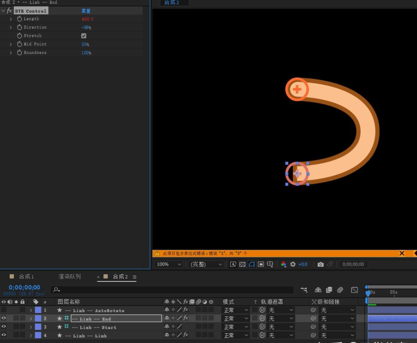Open the 100% magnification dropdown
Image resolution: width=417 pixels, height=343 pixels.
coord(169,264)
